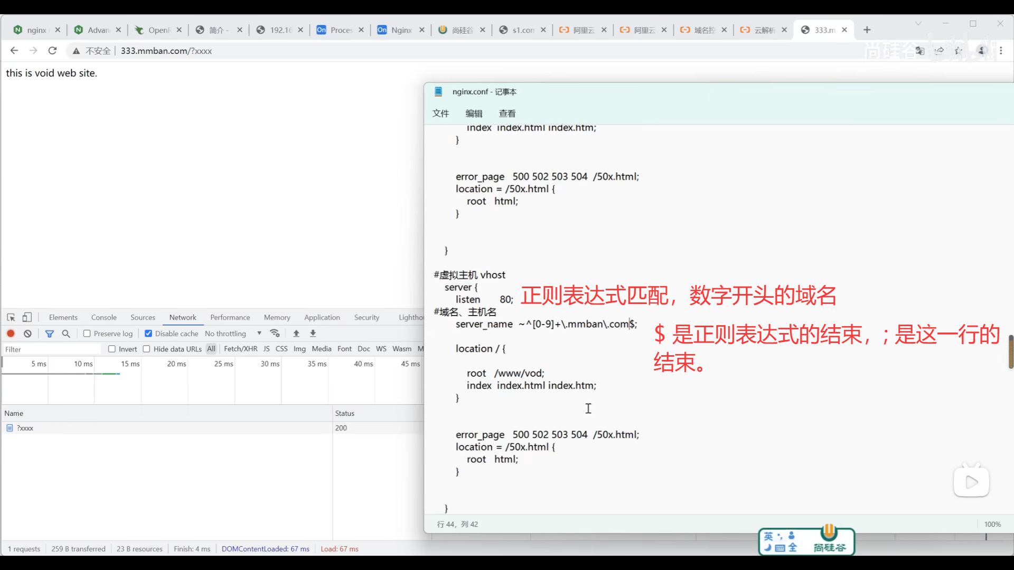Screen dimensions: 1014x570
Task: Open network conditions wifi icon
Action: click(275, 334)
